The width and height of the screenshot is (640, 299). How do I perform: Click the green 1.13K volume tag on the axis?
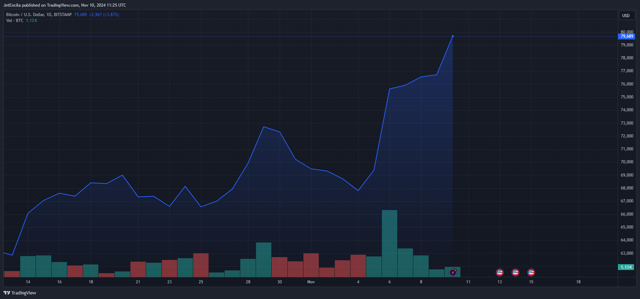tap(626, 267)
